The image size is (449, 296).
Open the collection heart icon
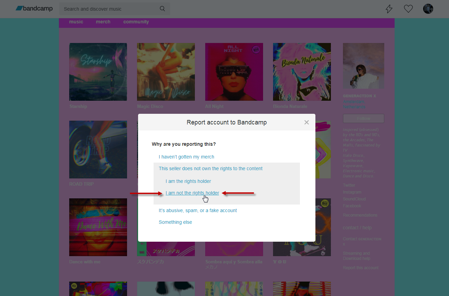coord(408,9)
